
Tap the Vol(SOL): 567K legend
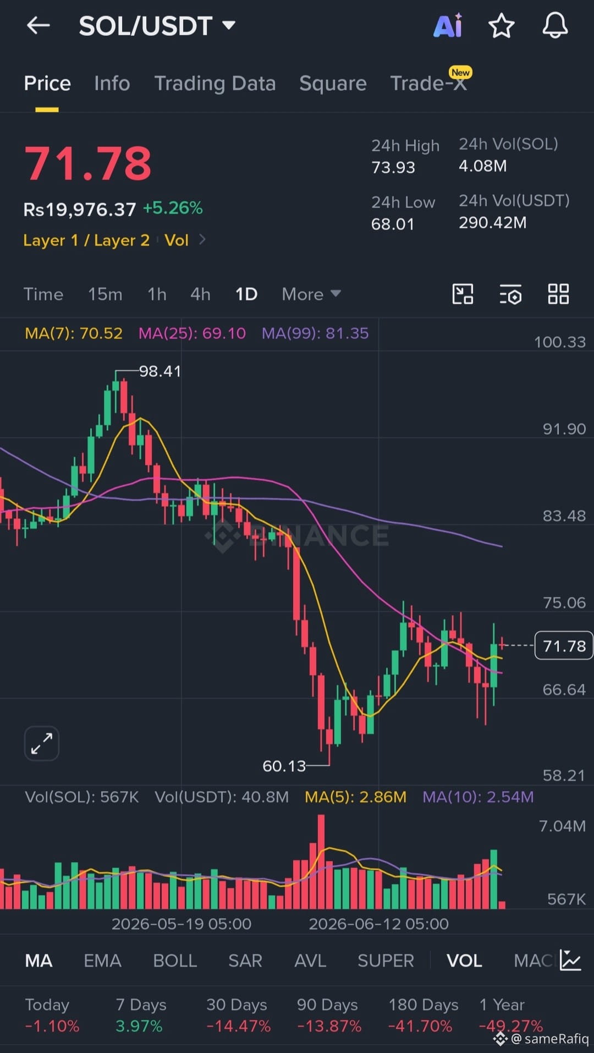click(81, 797)
